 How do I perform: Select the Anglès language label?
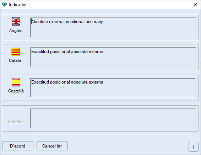(x=16, y=31)
